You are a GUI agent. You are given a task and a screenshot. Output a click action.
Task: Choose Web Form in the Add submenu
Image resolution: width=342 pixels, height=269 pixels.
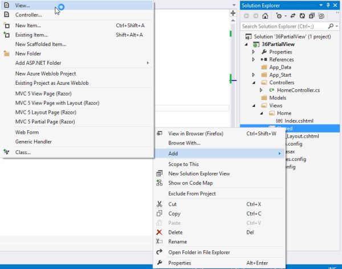pos(77,133)
